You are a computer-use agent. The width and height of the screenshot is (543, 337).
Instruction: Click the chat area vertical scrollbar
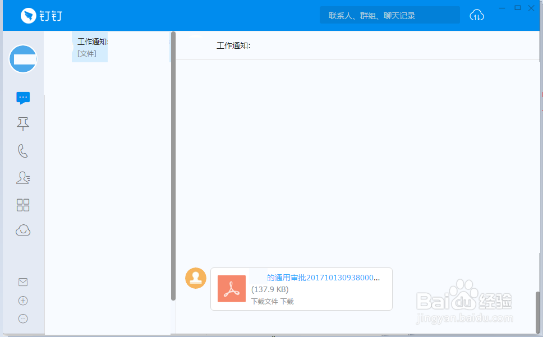(538, 312)
